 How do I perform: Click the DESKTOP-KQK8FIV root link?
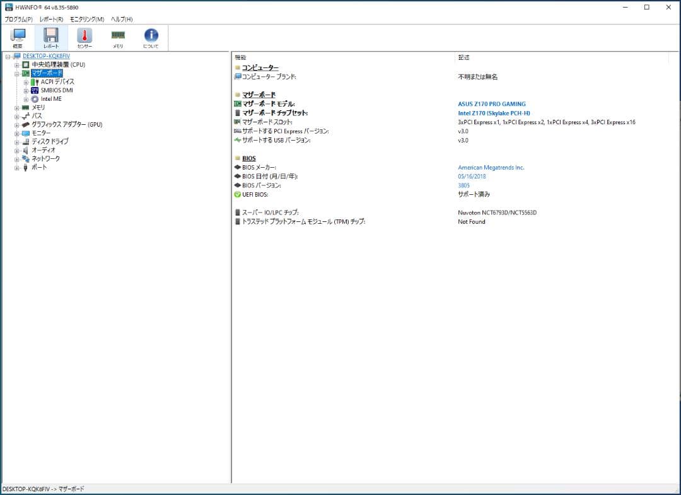pos(46,56)
